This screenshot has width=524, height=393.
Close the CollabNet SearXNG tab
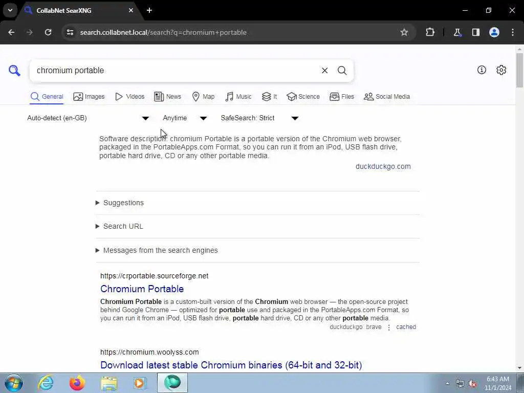click(x=131, y=10)
